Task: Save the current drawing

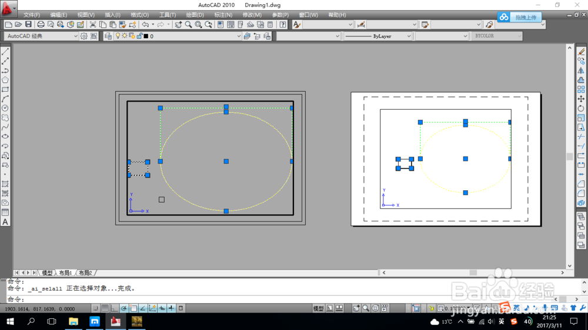Action: click(x=28, y=25)
